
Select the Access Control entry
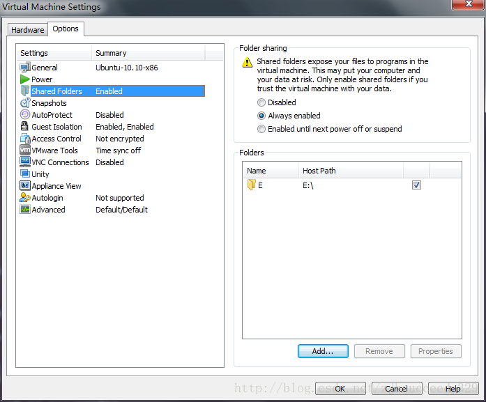click(112, 139)
